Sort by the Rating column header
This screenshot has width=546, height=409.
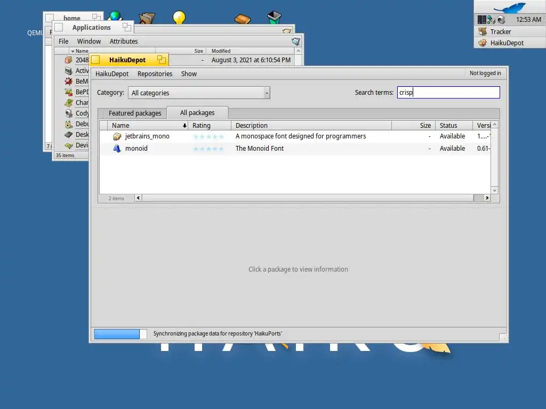(x=210, y=126)
